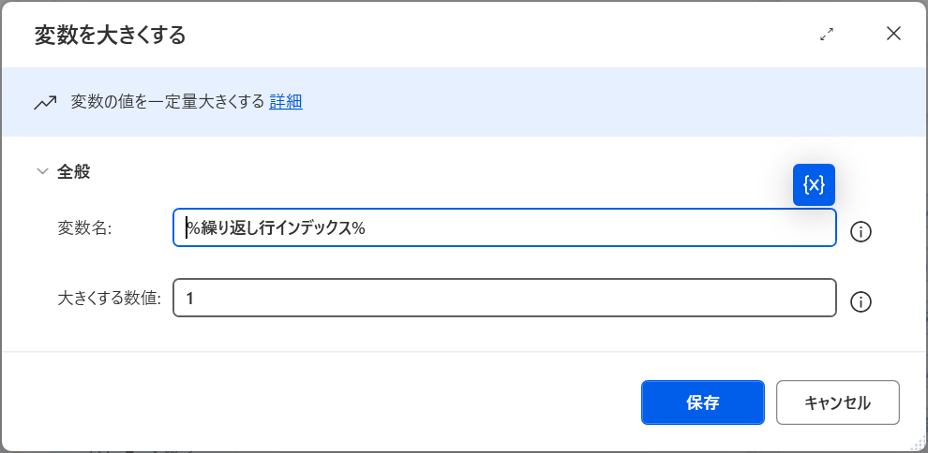
Task: Click the 全般 section header text
Action: pos(74,172)
